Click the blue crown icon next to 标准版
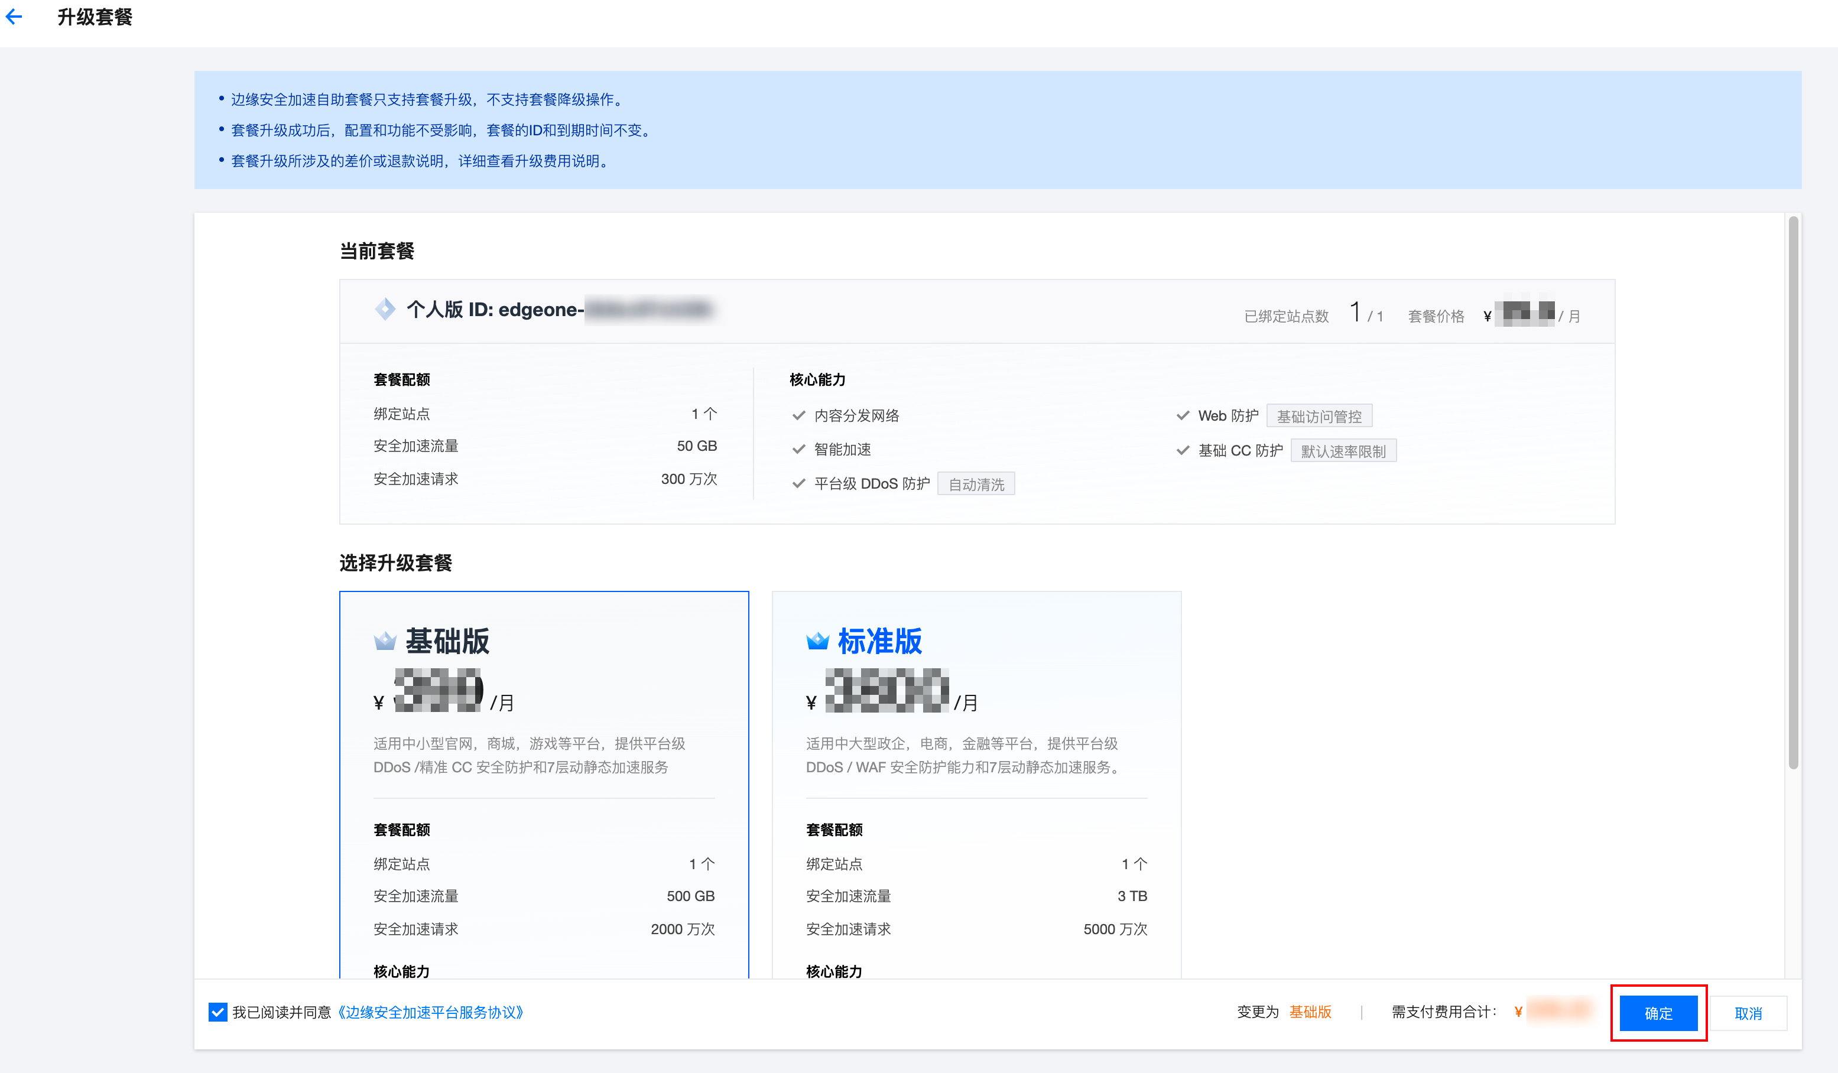 click(817, 641)
